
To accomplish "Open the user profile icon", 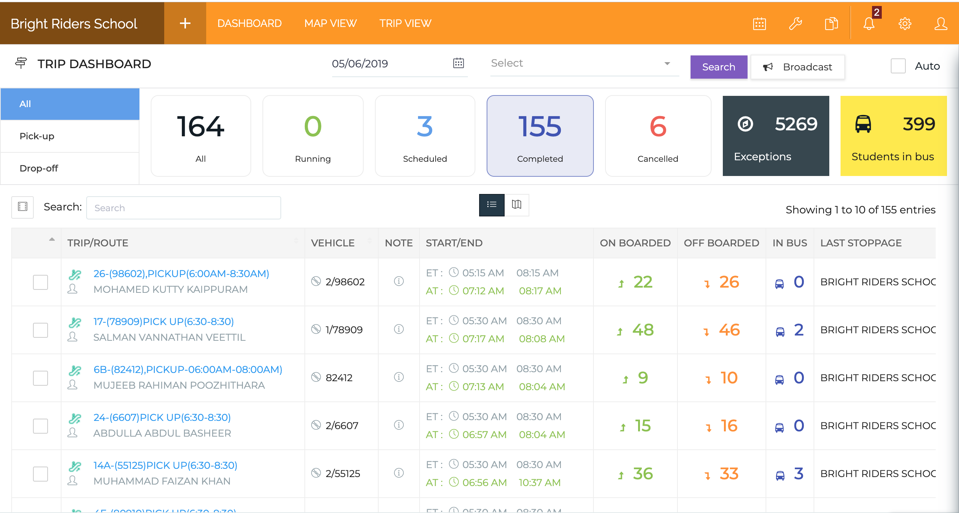I will click(x=941, y=24).
